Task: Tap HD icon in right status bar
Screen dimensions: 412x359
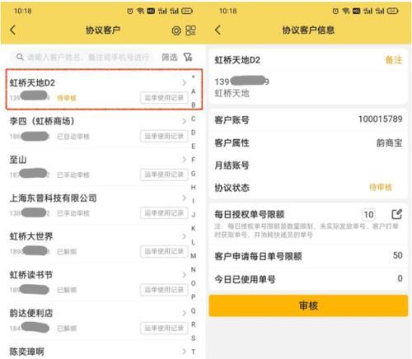Action: point(356,11)
